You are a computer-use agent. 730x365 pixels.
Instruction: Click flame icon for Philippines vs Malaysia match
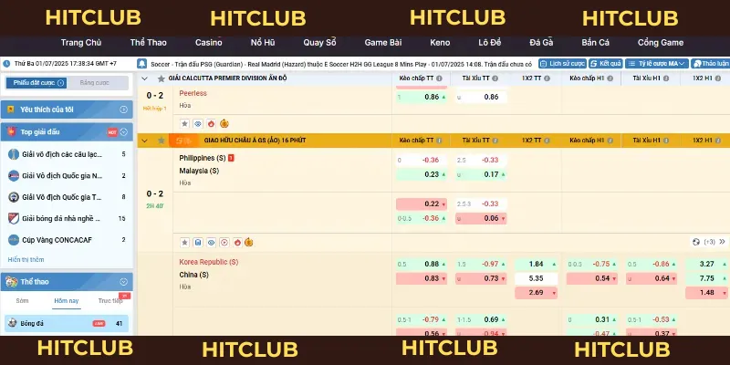237,242
